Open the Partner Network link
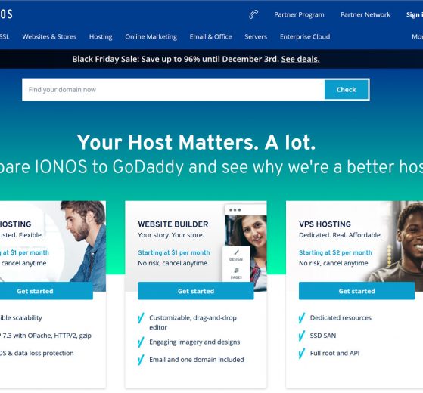The height and width of the screenshot is (393, 423). pos(365,14)
